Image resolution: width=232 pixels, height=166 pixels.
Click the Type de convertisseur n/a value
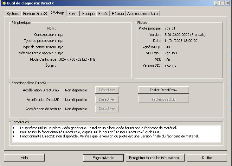tap(61, 47)
